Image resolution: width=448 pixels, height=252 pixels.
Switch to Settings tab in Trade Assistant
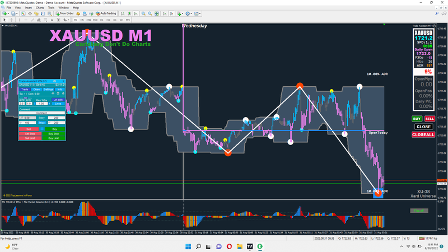(x=49, y=90)
